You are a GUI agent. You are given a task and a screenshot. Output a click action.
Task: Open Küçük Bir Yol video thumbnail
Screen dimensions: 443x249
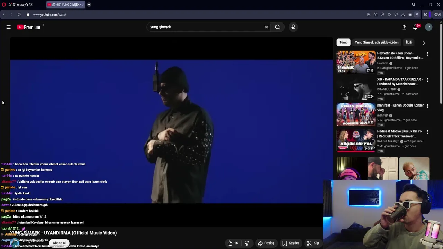(356, 140)
